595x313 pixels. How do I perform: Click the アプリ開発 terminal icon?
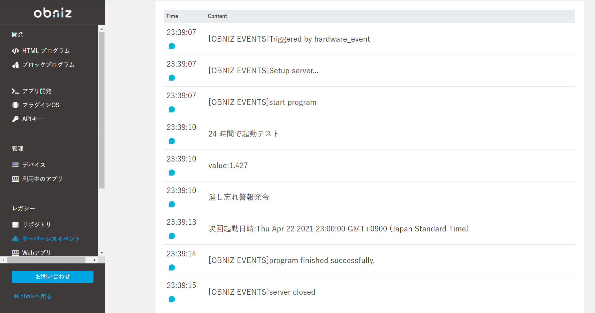[x=15, y=91]
